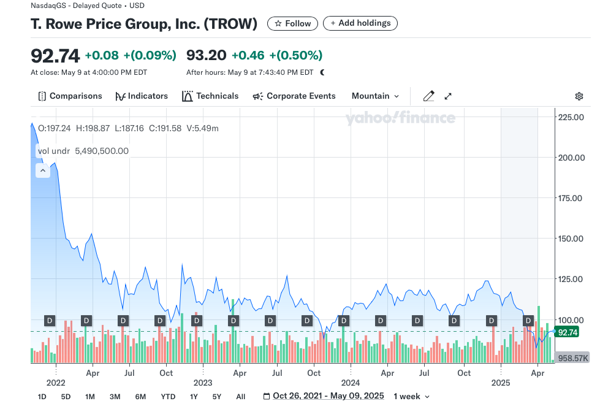
Task: Open the 1 week interval dropdown
Action: [x=411, y=396]
